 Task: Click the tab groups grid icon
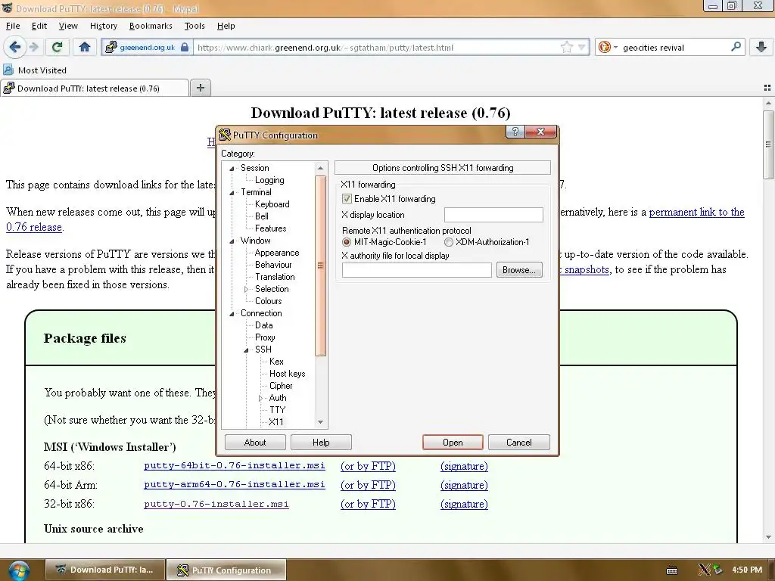(767, 88)
